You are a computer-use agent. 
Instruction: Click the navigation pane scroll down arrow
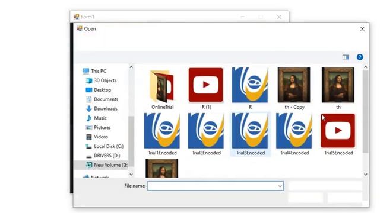[x=131, y=175]
